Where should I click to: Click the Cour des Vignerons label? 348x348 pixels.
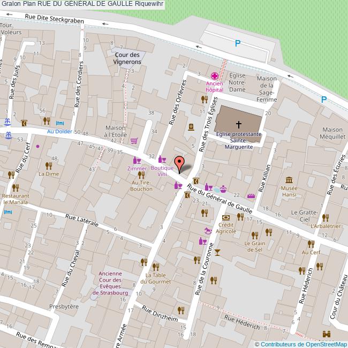coord(127,58)
